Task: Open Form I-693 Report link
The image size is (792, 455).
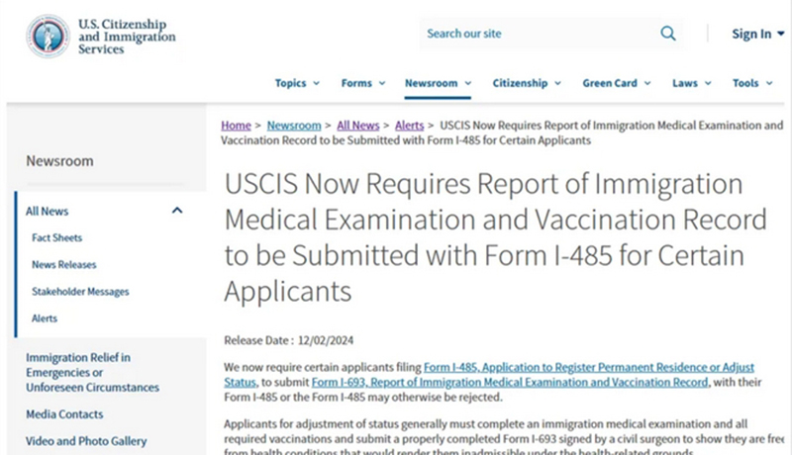Action: tap(510, 382)
